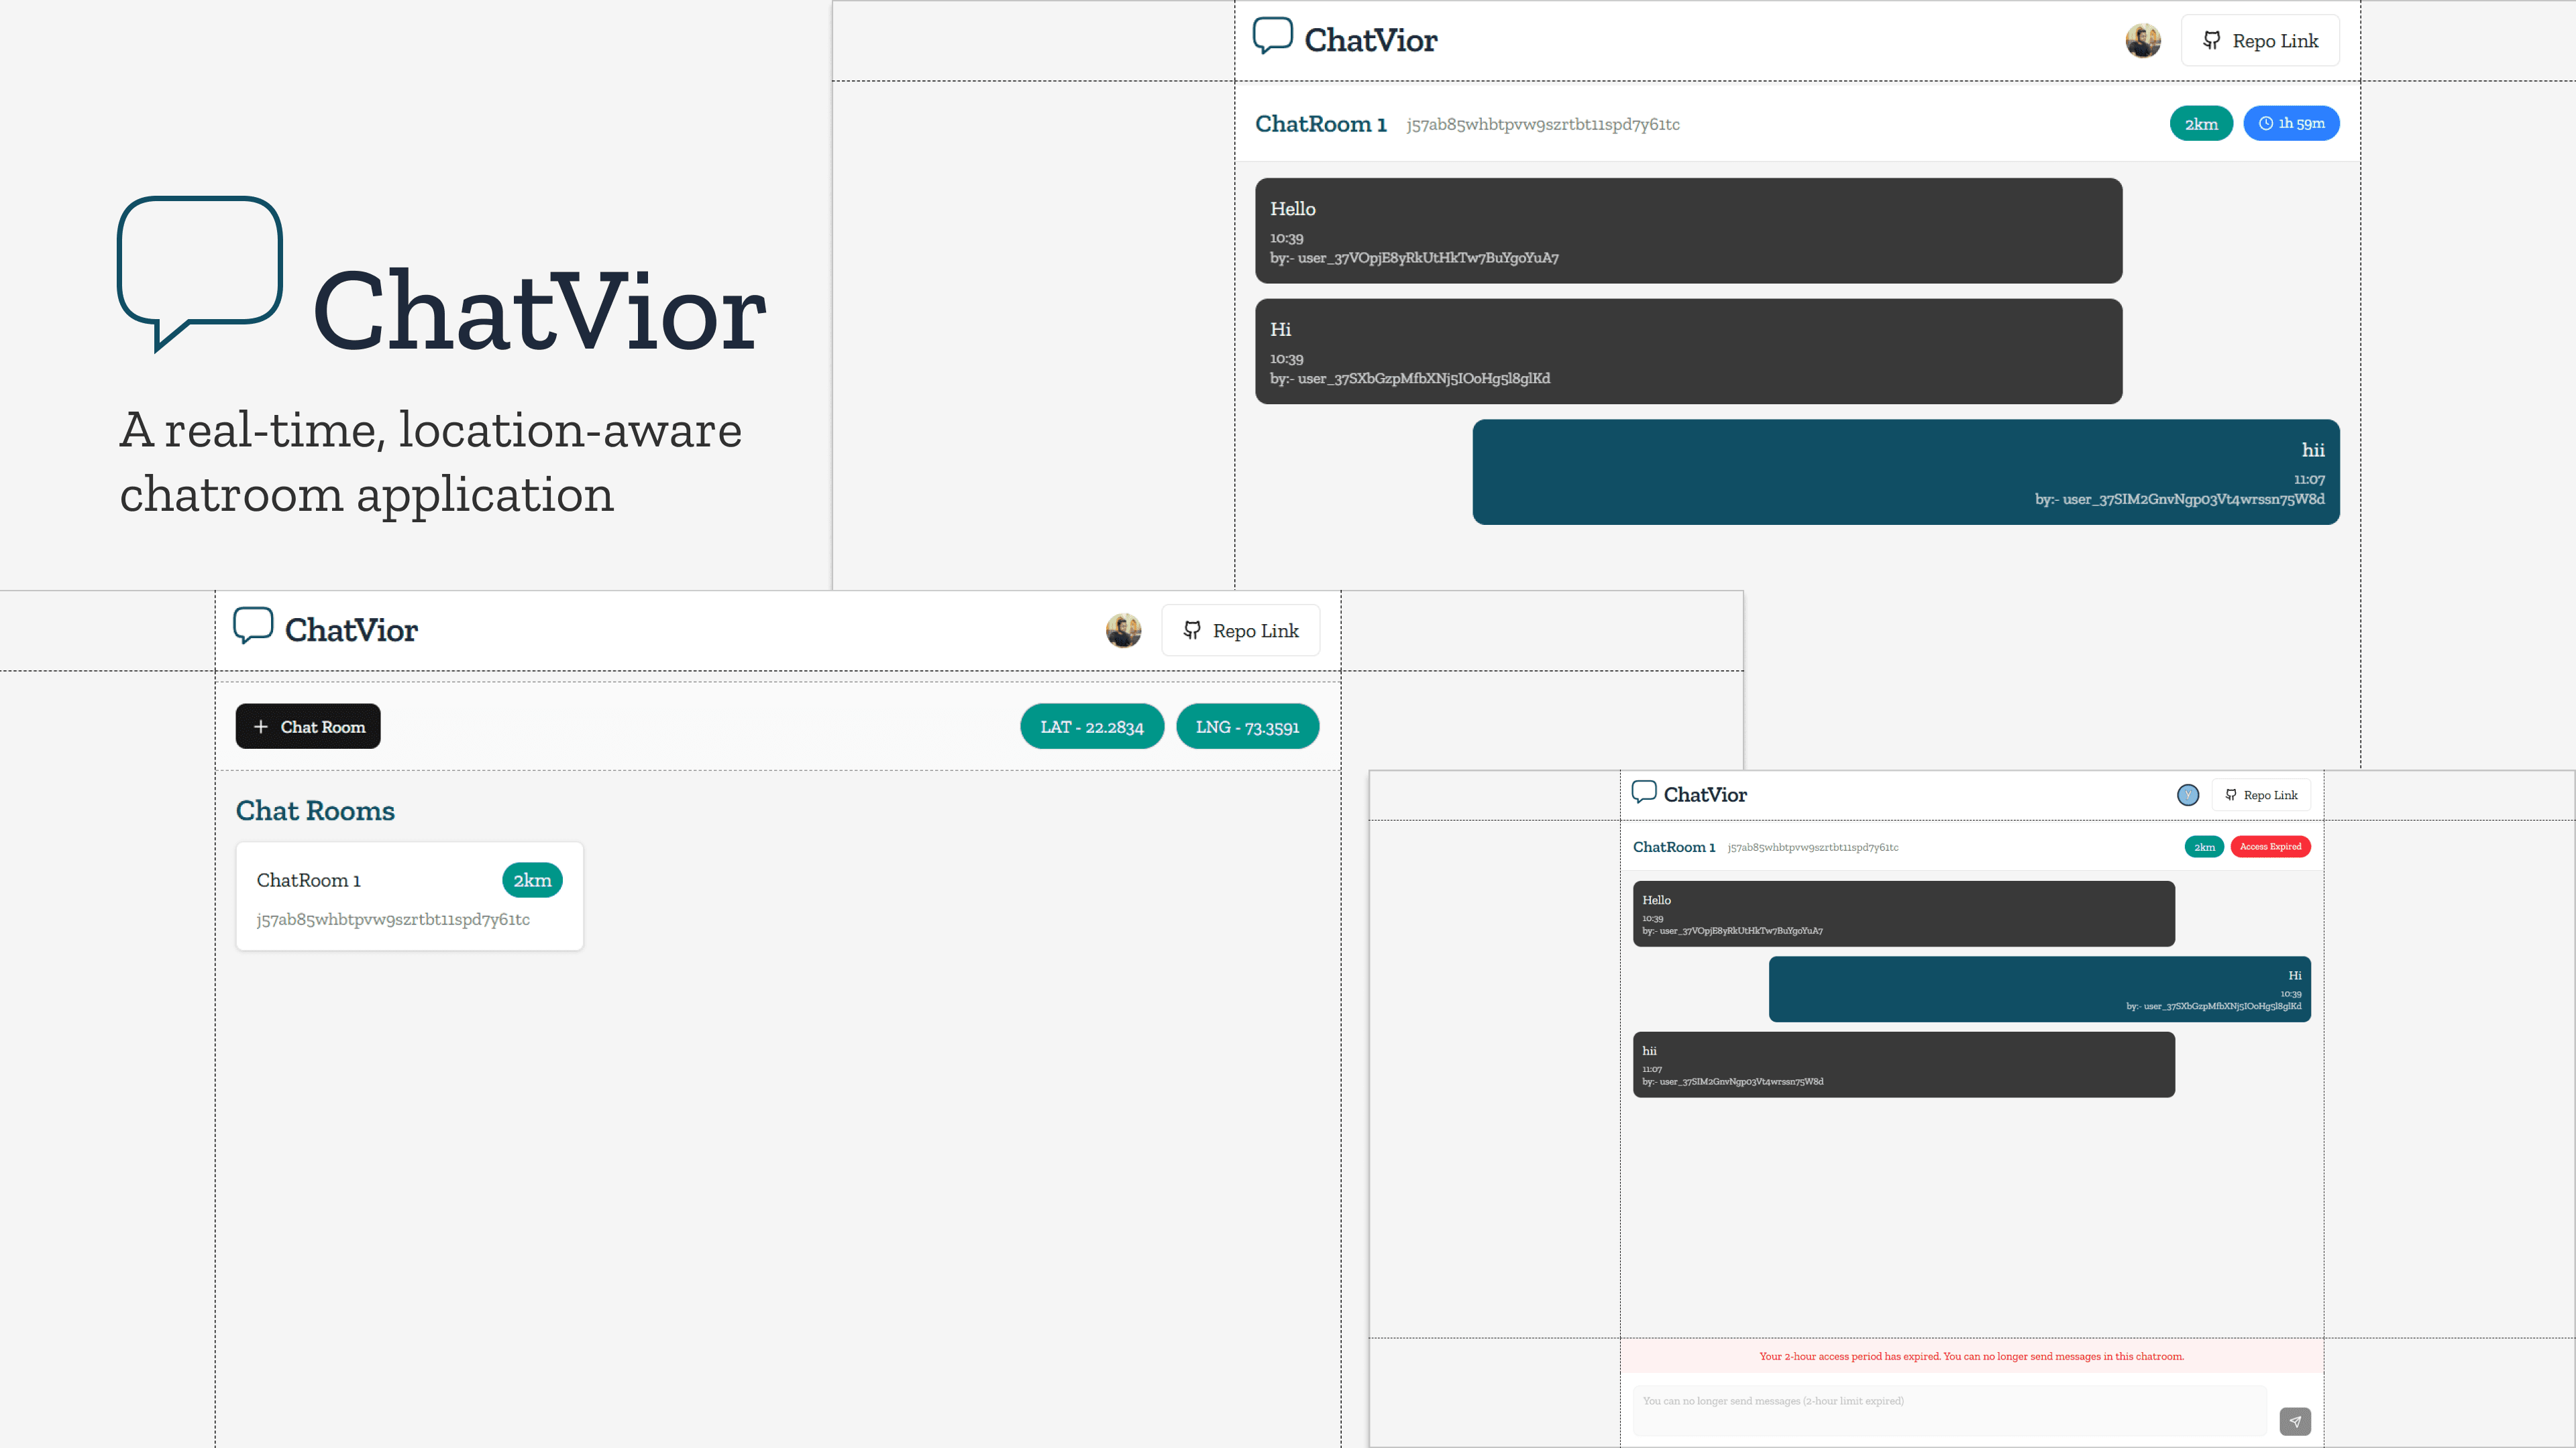This screenshot has height=1448, width=2576.
Task: Click the red Access Expired badge
Action: 2270,847
